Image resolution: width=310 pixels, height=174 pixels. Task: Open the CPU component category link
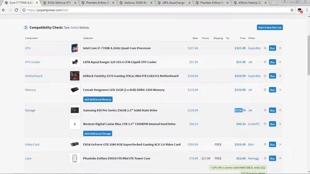coord(28,48)
